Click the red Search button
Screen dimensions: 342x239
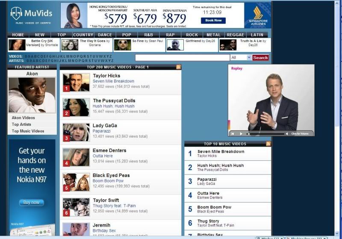pos(260,57)
